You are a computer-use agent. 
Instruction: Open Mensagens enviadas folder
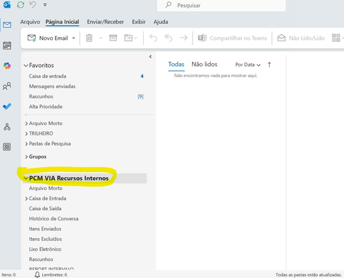point(52,86)
